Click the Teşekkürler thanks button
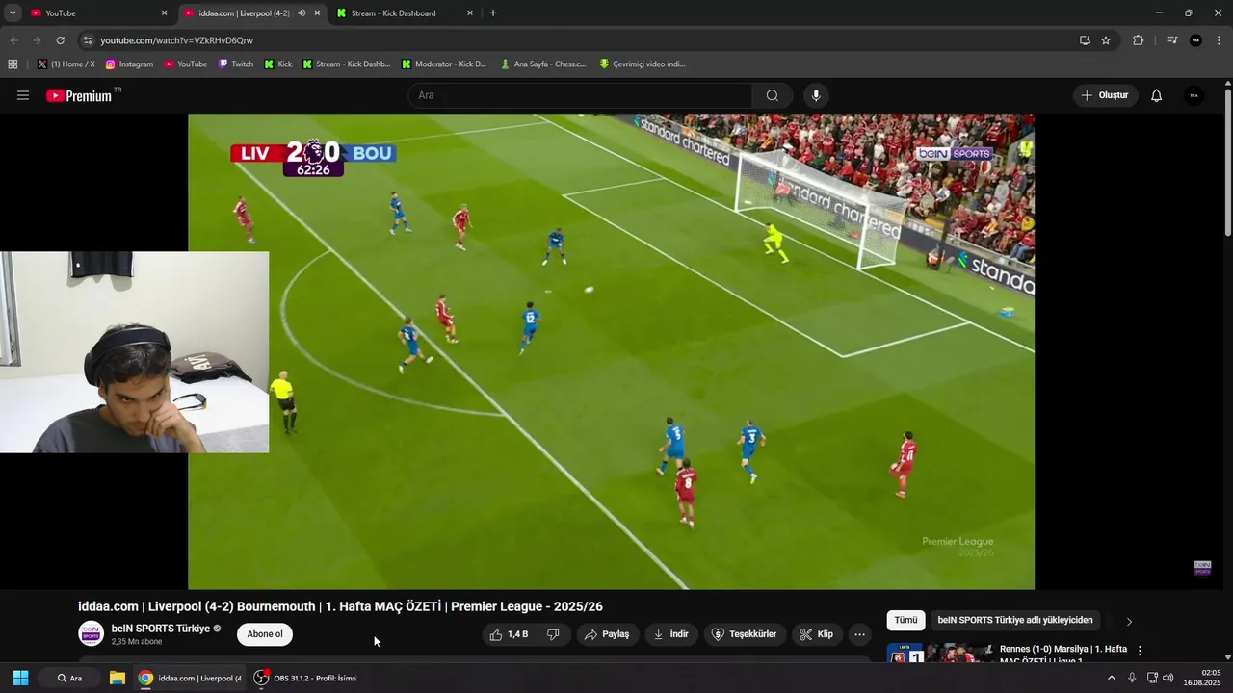The height and width of the screenshot is (693, 1233). 743,634
